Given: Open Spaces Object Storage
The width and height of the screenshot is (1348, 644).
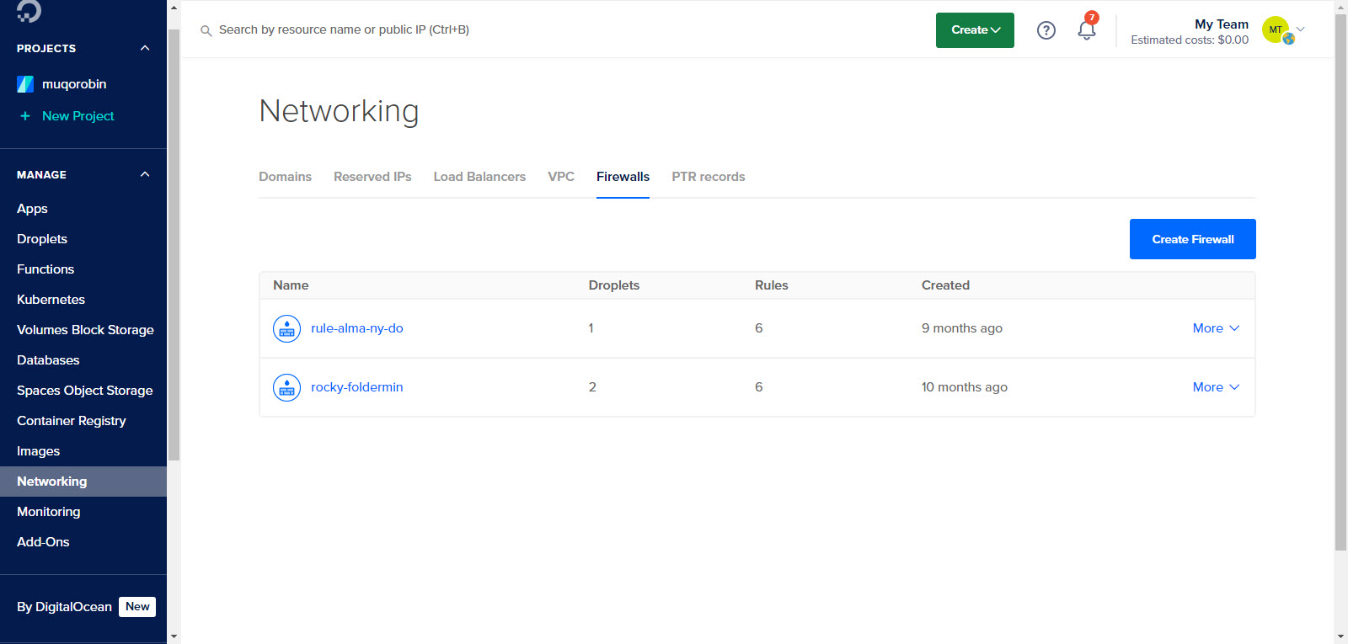Looking at the screenshot, I should point(85,391).
